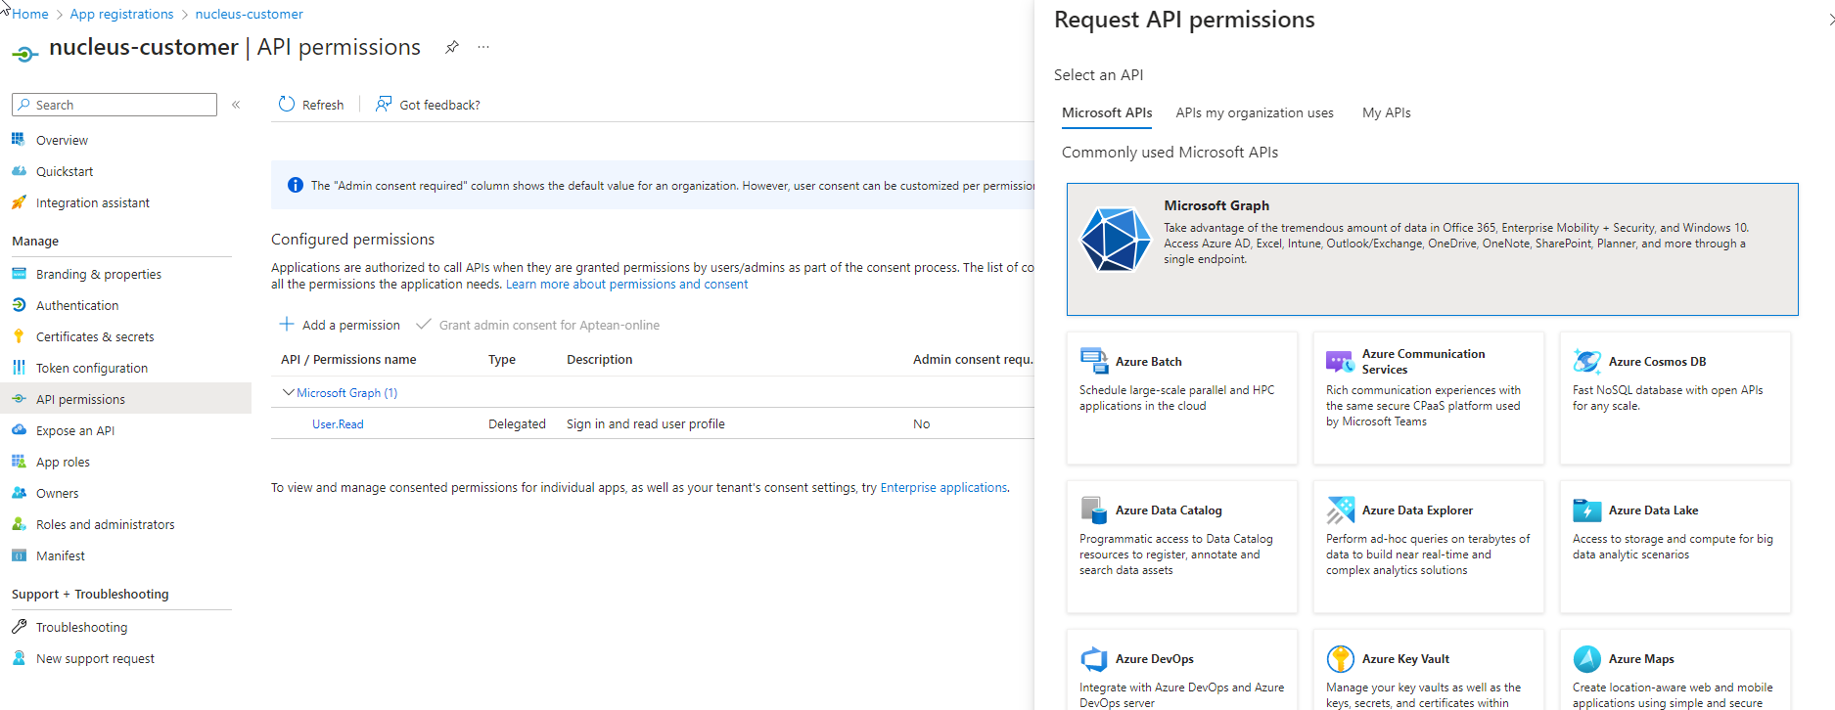Image resolution: width=1835 pixels, height=710 pixels.
Task: Click the Got feedback? button label
Action: click(439, 105)
